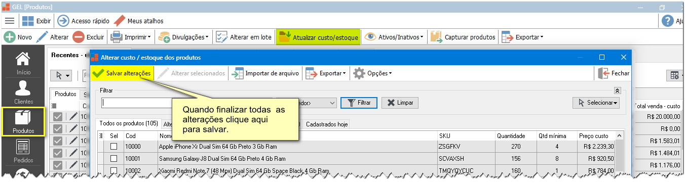Screen dimensions: 685x183
Task: Expand the Opções dropdown
Action: (x=372, y=73)
